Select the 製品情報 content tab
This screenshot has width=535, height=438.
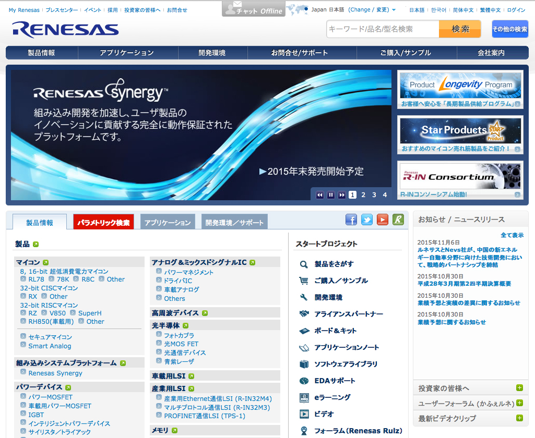click(40, 222)
